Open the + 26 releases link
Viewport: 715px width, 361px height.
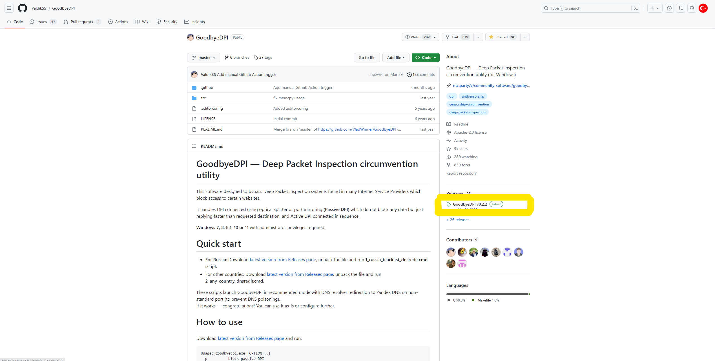pos(458,220)
